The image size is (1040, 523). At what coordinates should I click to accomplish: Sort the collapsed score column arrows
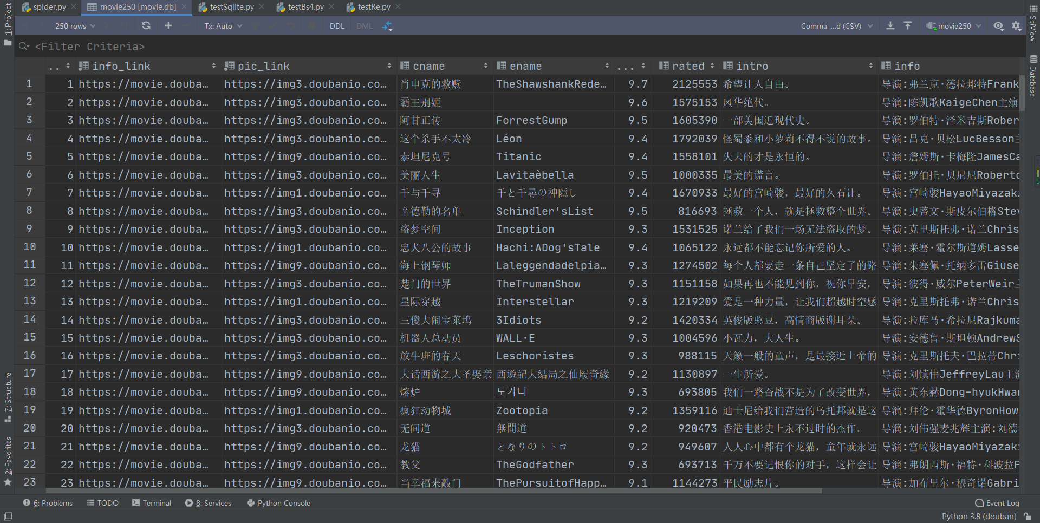[x=643, y=66]
